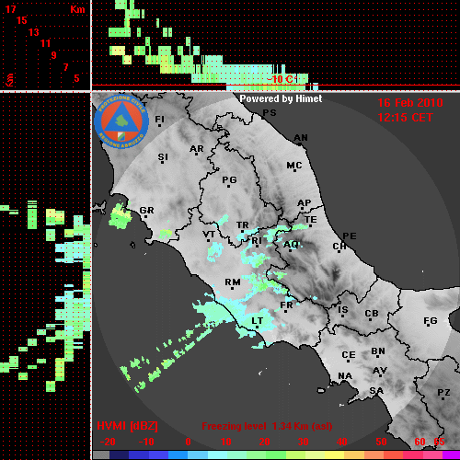Click the NA city label

[x=345, y=376]
